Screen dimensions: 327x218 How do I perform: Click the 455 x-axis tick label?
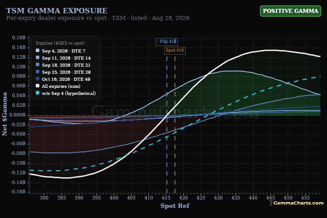pyautogui.click(x=305, y=198)
